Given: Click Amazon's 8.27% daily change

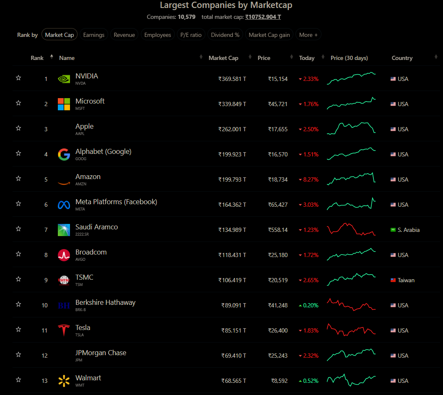Looking at the screenshot, I should click(308, 179).
